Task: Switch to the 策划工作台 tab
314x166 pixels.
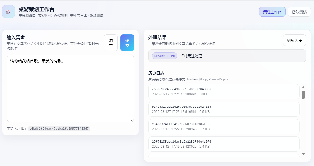Action: click(x=272, y=12)
